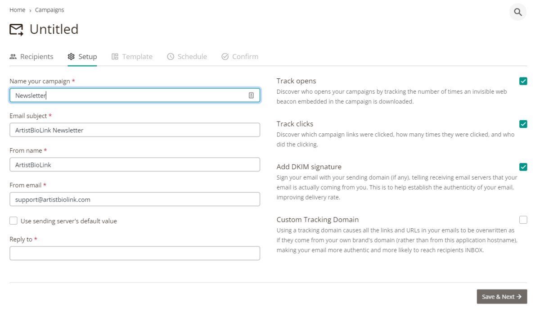Open the Schedule tab

(187, 57)
